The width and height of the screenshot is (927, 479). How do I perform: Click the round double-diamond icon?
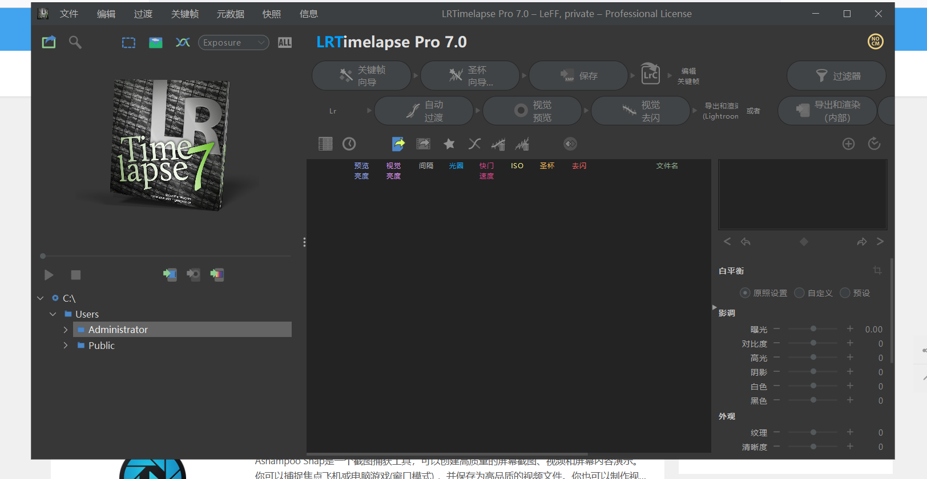pos(570,144)
